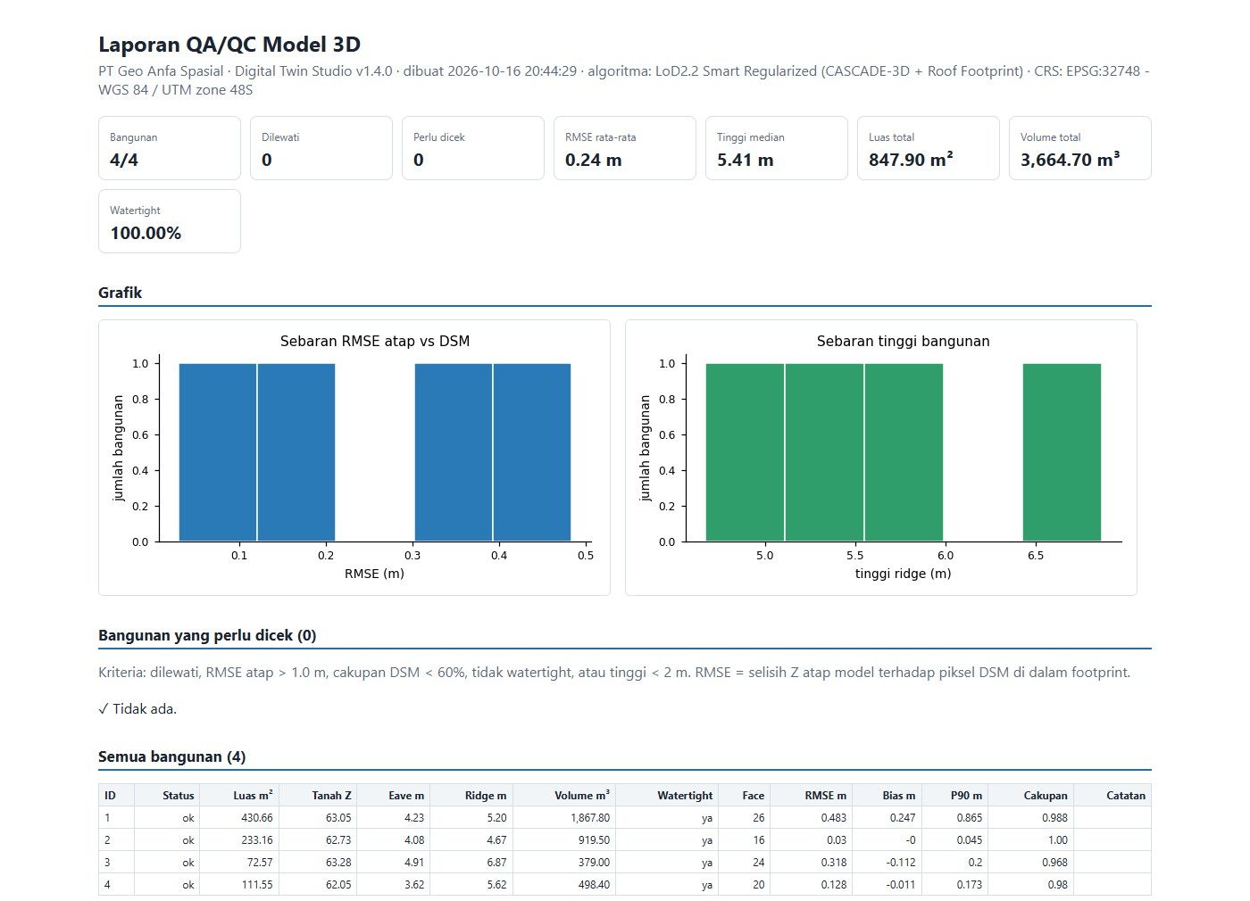Select the Watertight card value "100.00%"
Screen dimensions: 1250x901
[x=146, y=234]
